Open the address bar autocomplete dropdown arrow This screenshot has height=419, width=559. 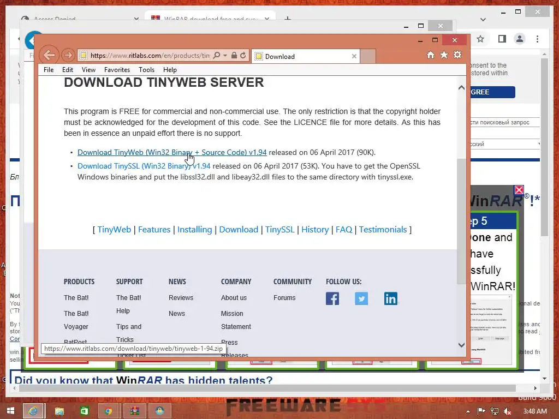click(225, 55)
